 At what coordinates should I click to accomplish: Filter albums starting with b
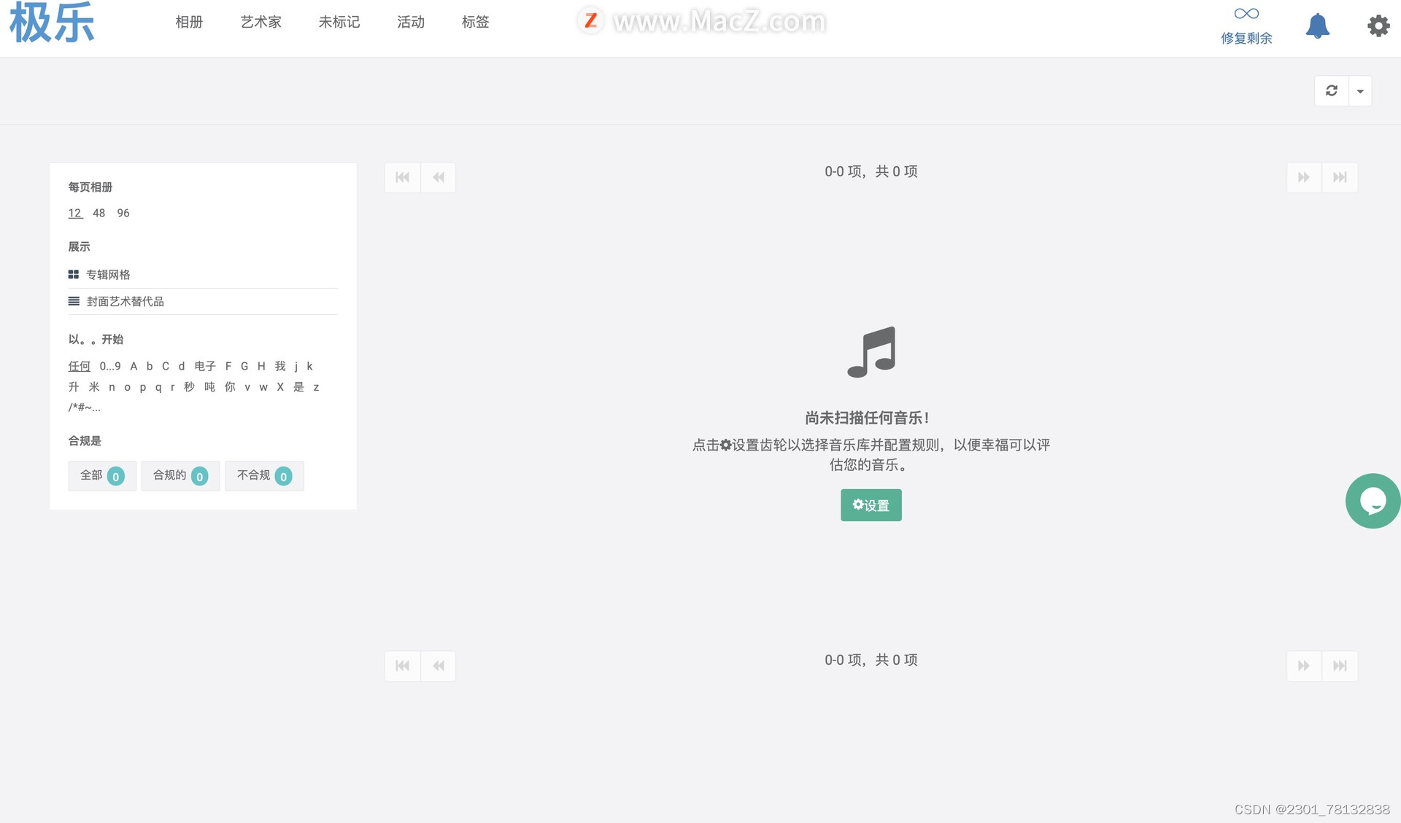(x=150, y=366)
